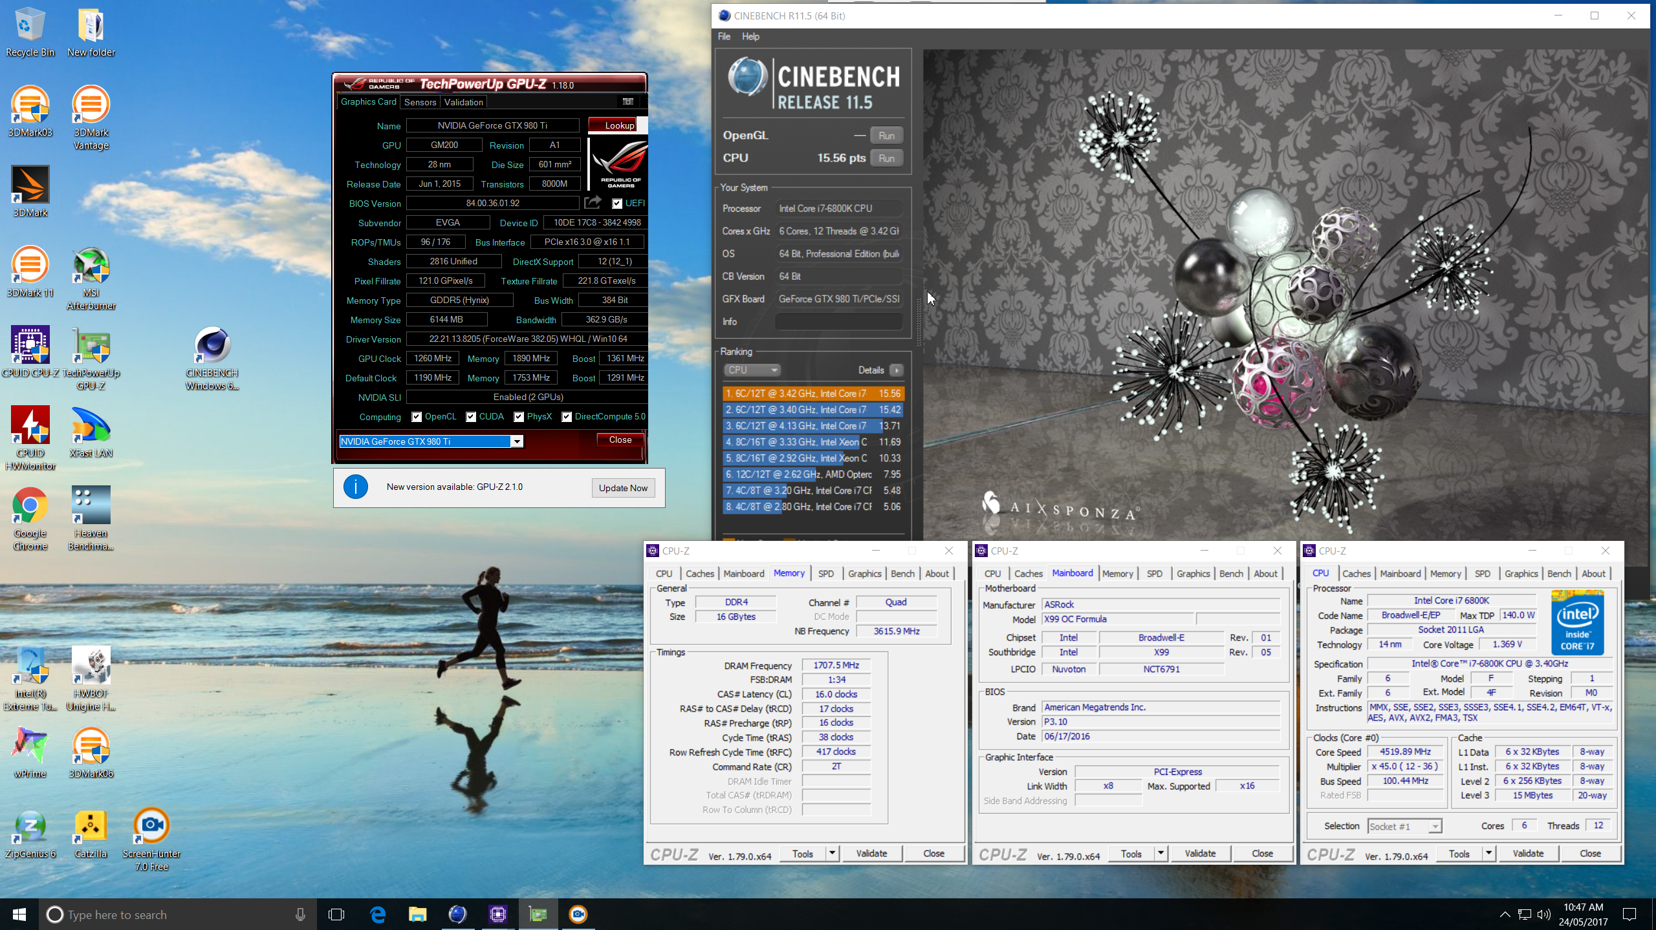Select ranking row 3 scoring 13.71
Viewport: 1656px width, 930px height.
(x=812, y=426)
